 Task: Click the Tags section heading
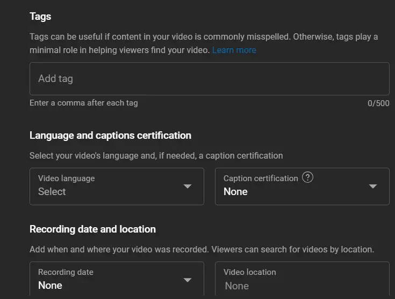pos(40,16)
